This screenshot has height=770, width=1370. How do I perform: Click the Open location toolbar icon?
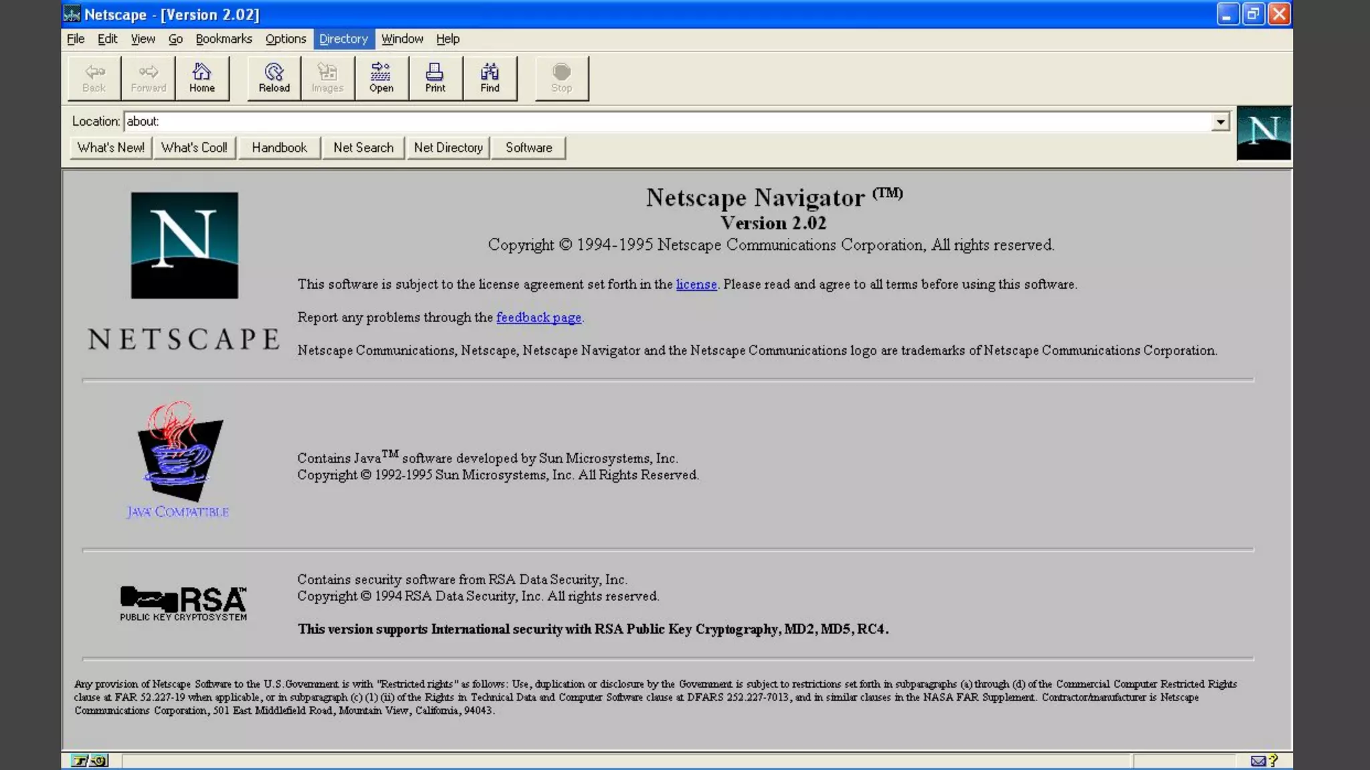[x=381, y=78]
